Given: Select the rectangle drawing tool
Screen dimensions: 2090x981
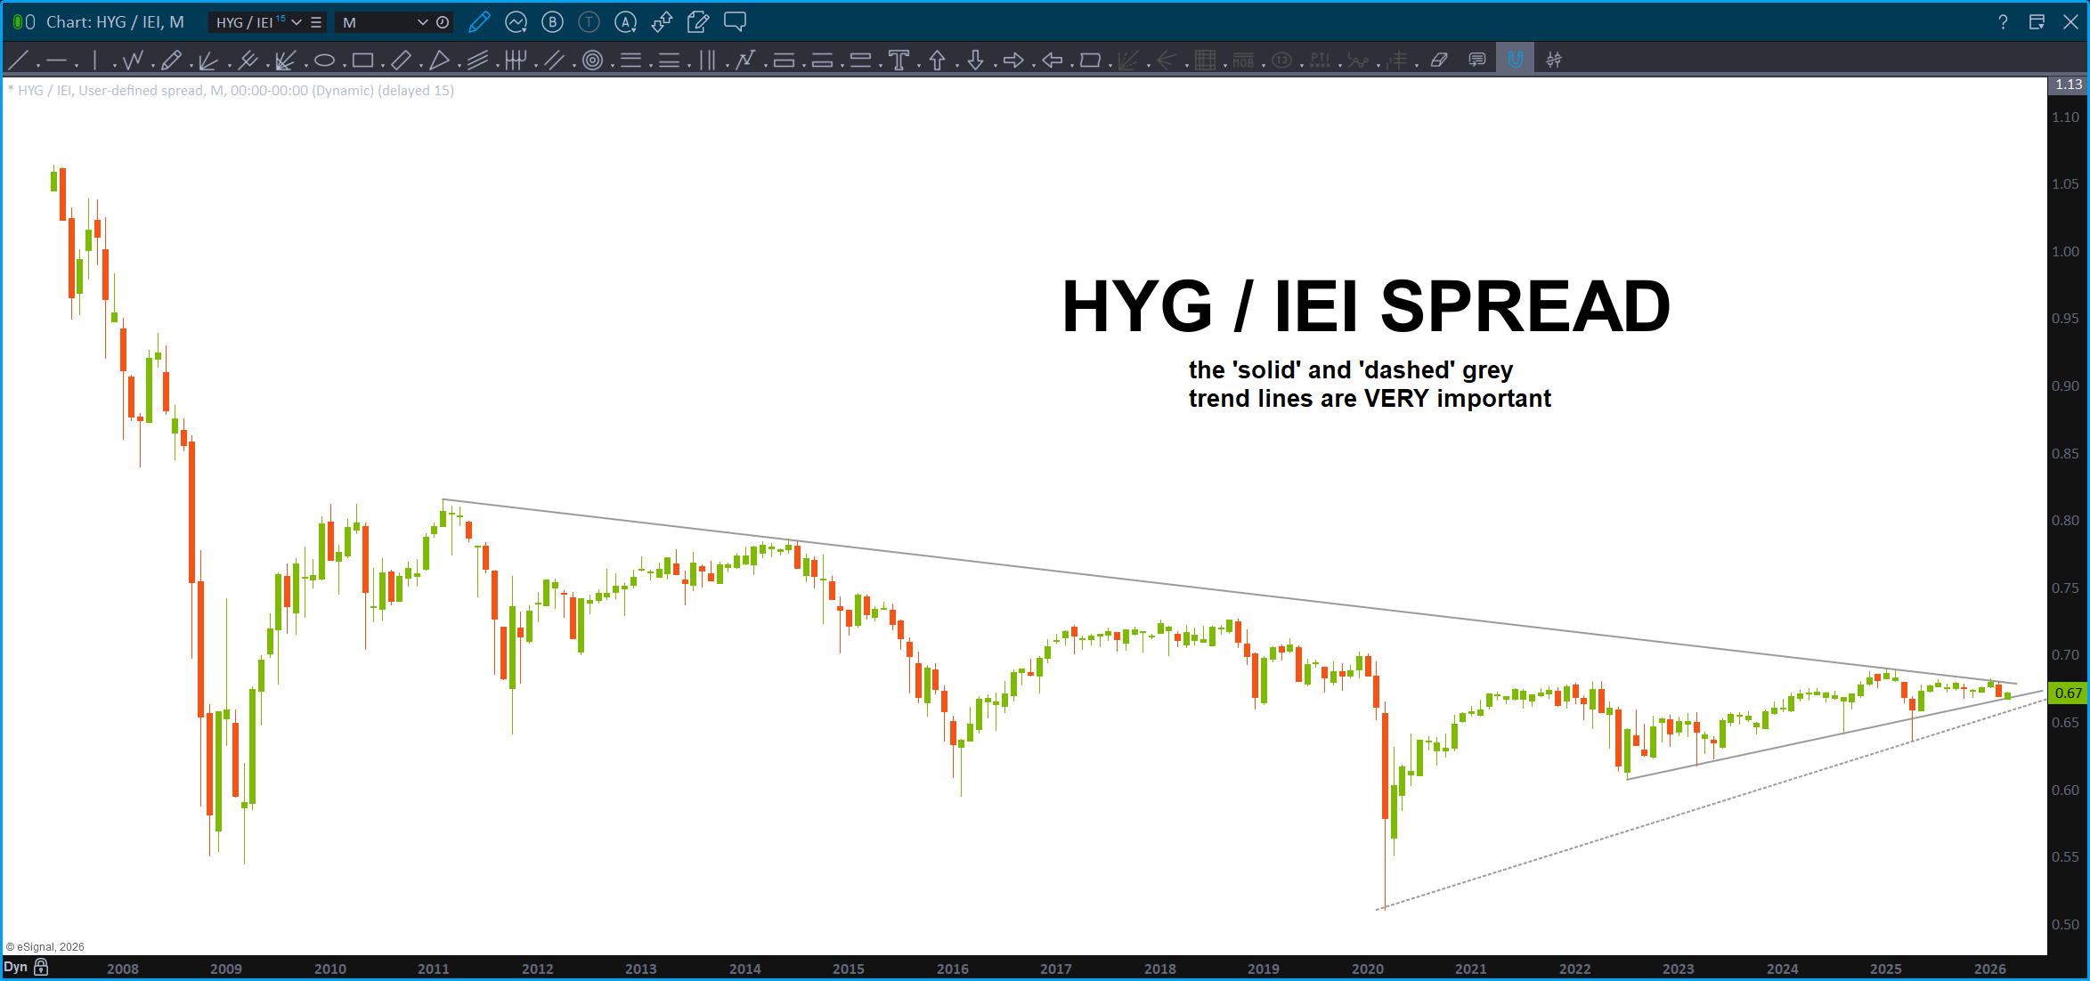Looking at the screenshot, I should tap(362, 61).
